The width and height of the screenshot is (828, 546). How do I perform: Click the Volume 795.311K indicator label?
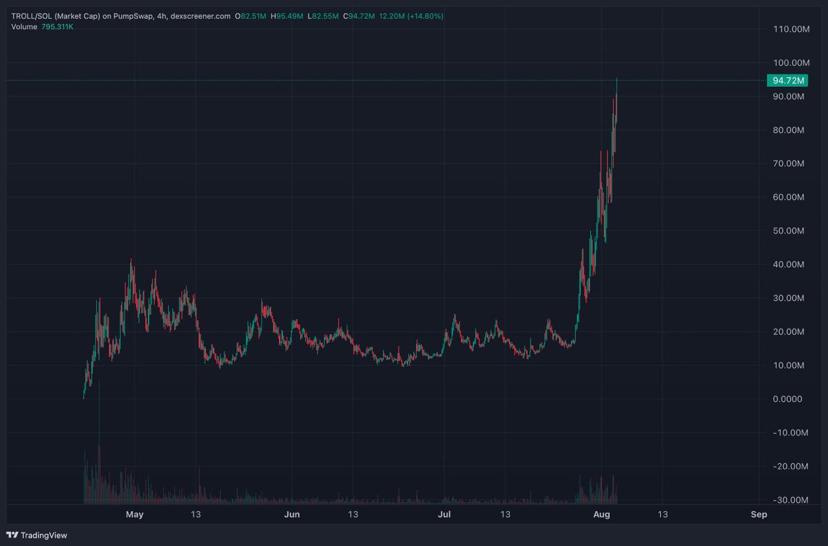pyautogui.click(x=42, y=27)
